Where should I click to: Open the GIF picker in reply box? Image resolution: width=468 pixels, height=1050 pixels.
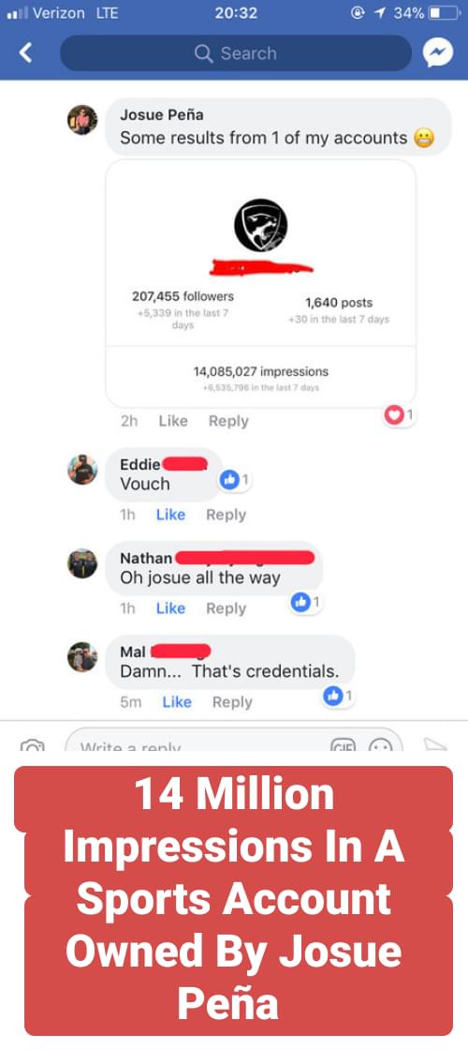click(343, 744)
